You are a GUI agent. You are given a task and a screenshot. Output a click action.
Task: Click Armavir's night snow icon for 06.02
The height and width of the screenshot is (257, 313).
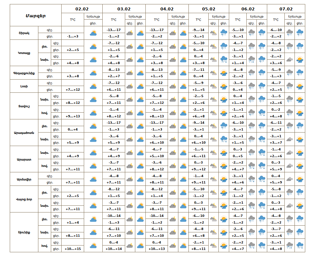coord(251,179)
